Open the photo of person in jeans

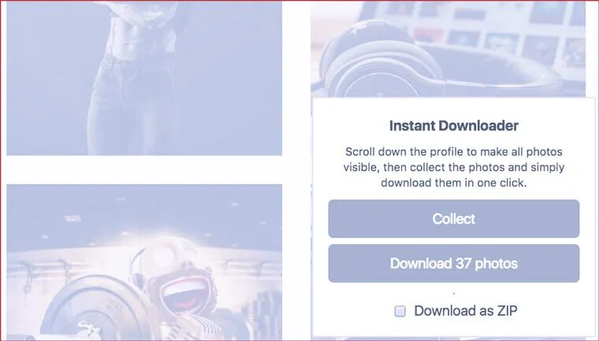pos(144,78)
